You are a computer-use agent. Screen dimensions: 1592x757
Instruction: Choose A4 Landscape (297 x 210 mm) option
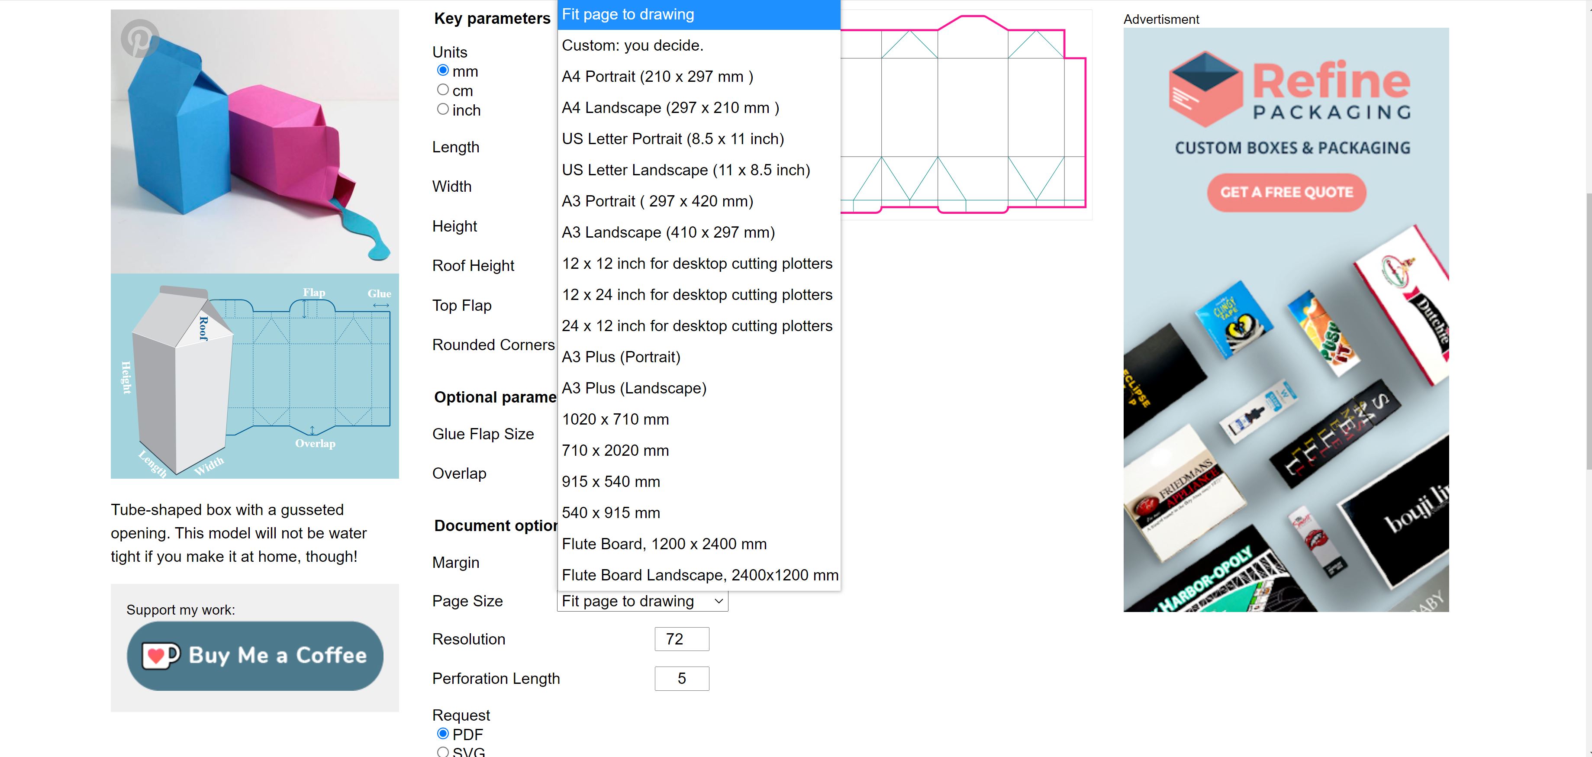coord(698,107)
